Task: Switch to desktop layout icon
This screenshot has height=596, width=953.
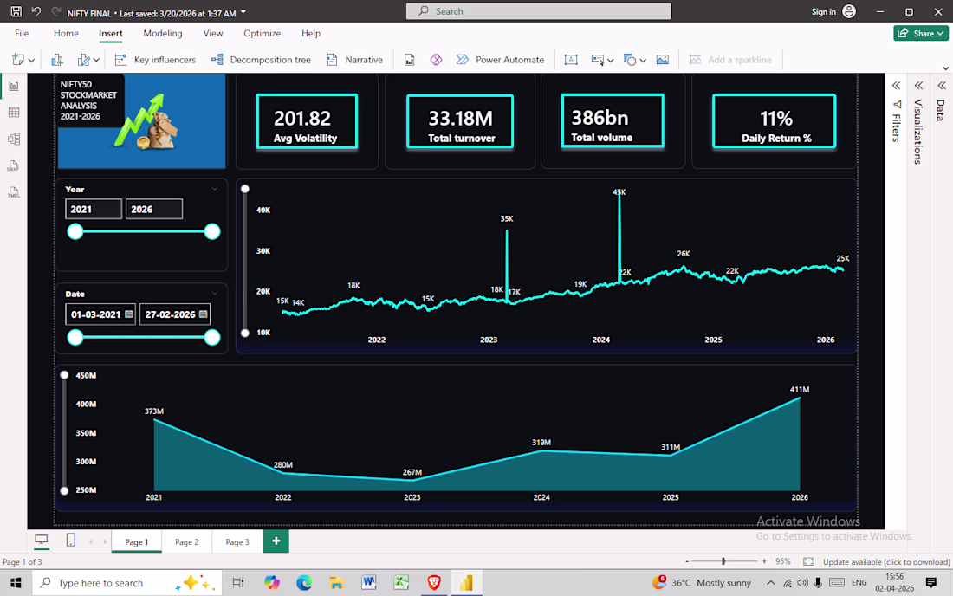Action: point(42,540)
